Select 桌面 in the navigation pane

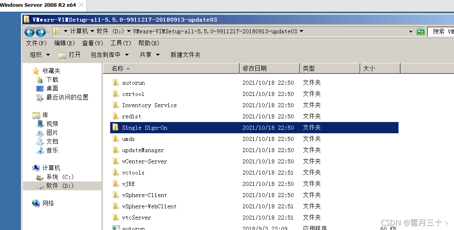tap(52, 88)
